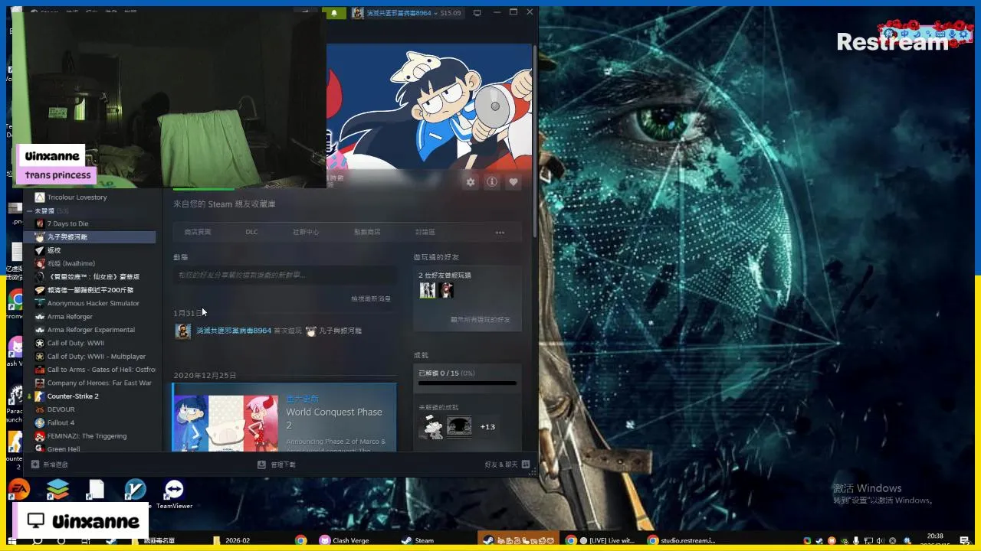Screen dimensions: 981x551
Task: Click second locked achievement icon
Action: point(459,427)
